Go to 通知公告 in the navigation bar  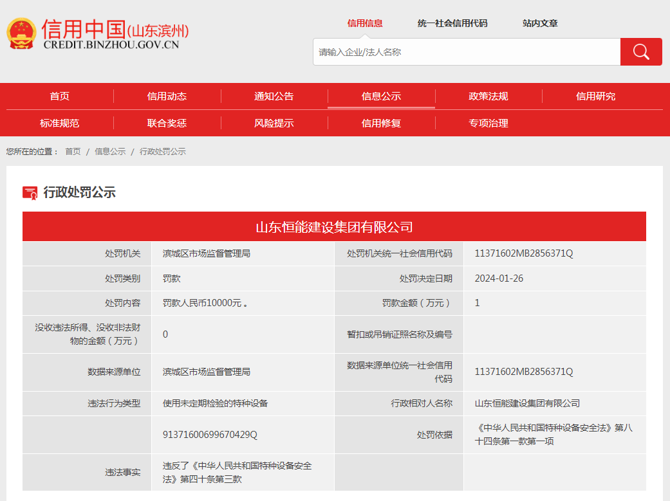point(274,96)
